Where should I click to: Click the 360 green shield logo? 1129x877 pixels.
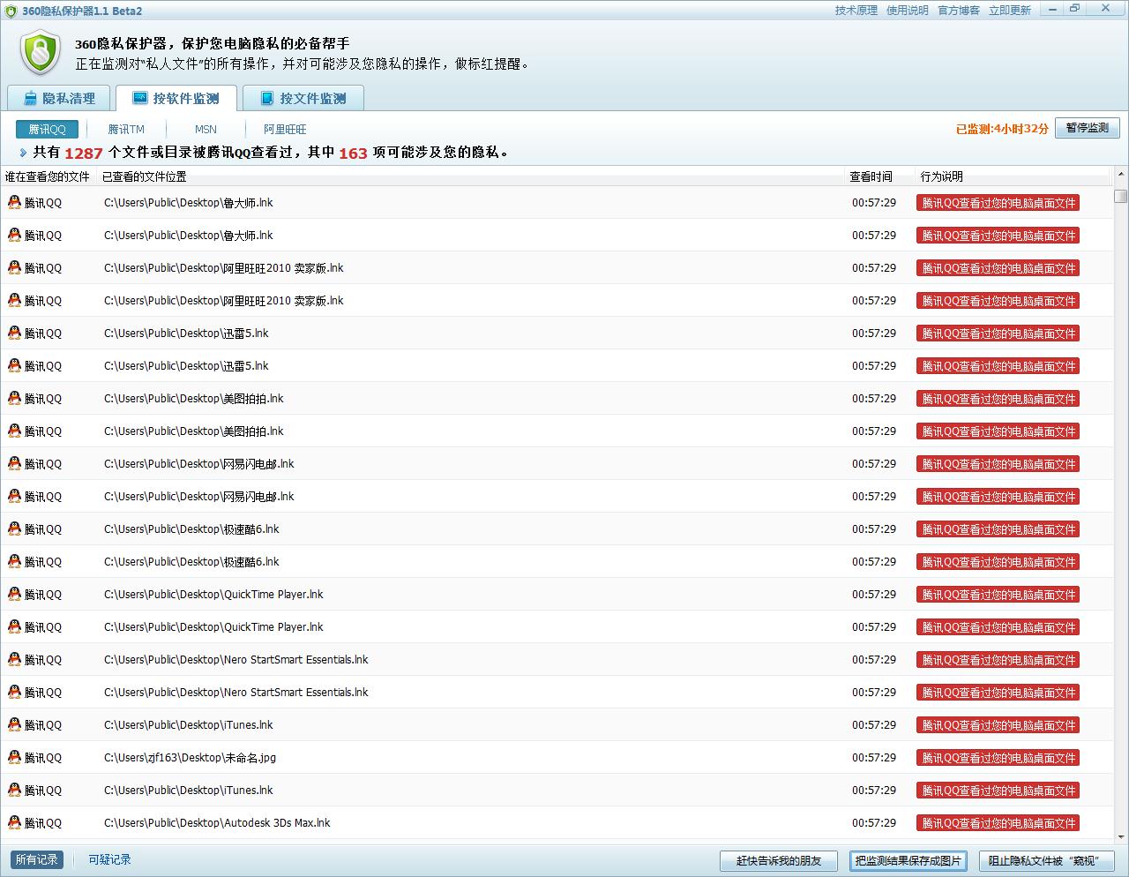click(x=40, y=53)
